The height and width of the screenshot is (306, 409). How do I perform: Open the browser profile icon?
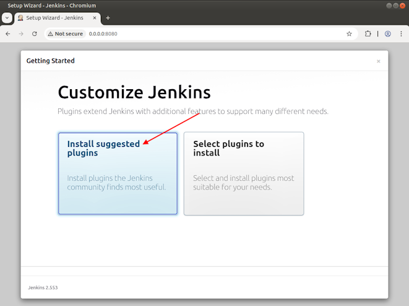pos(388,33)
